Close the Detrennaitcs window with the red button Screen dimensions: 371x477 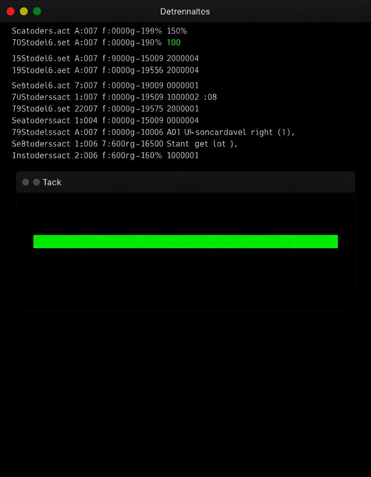pos(11,12)
